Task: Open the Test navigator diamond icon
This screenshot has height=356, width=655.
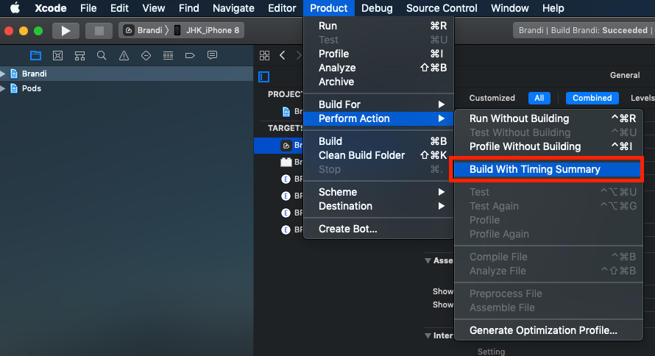Action: tap(146, 56)
